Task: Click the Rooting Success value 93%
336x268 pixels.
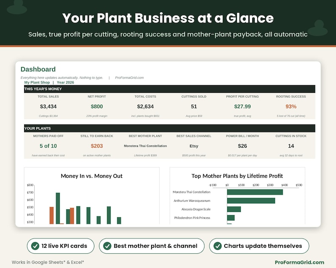Action: tap(291, 106)
